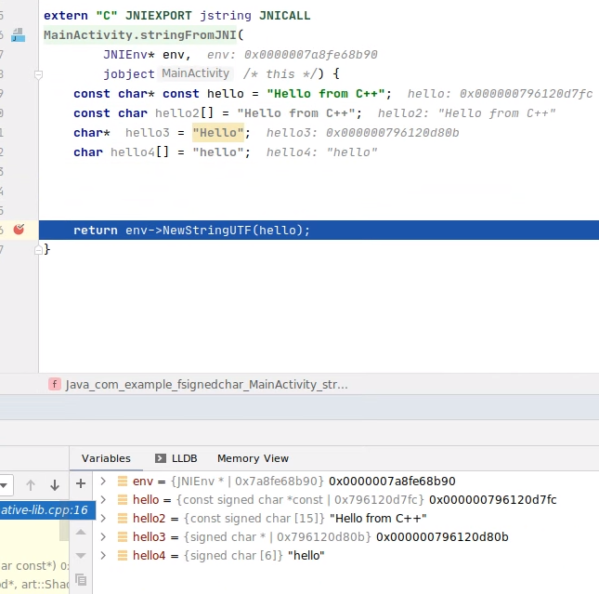Collapse the function fold marker near jobject
The width and height of the screenshot is (599, 594).
tap(39, 73)
